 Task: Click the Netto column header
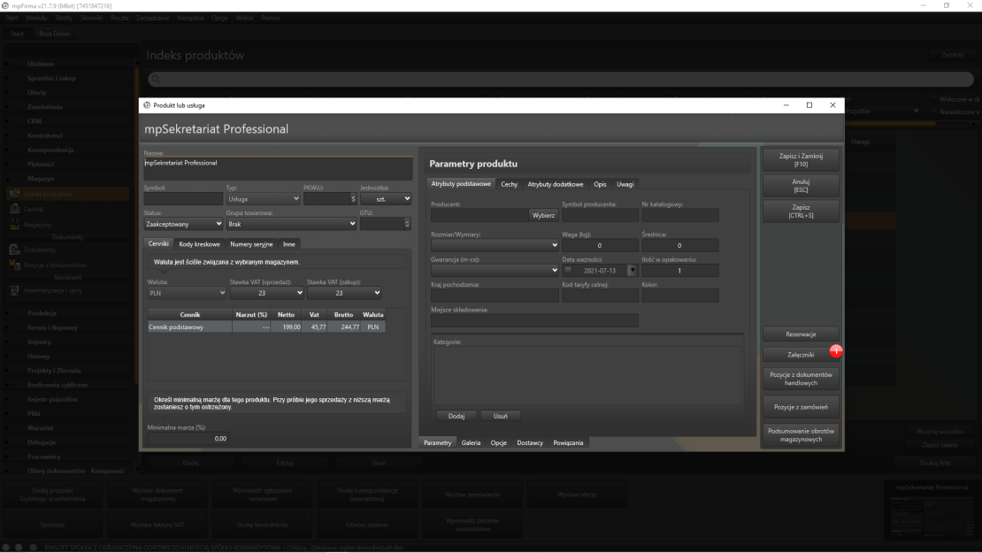tap(286, 314)
